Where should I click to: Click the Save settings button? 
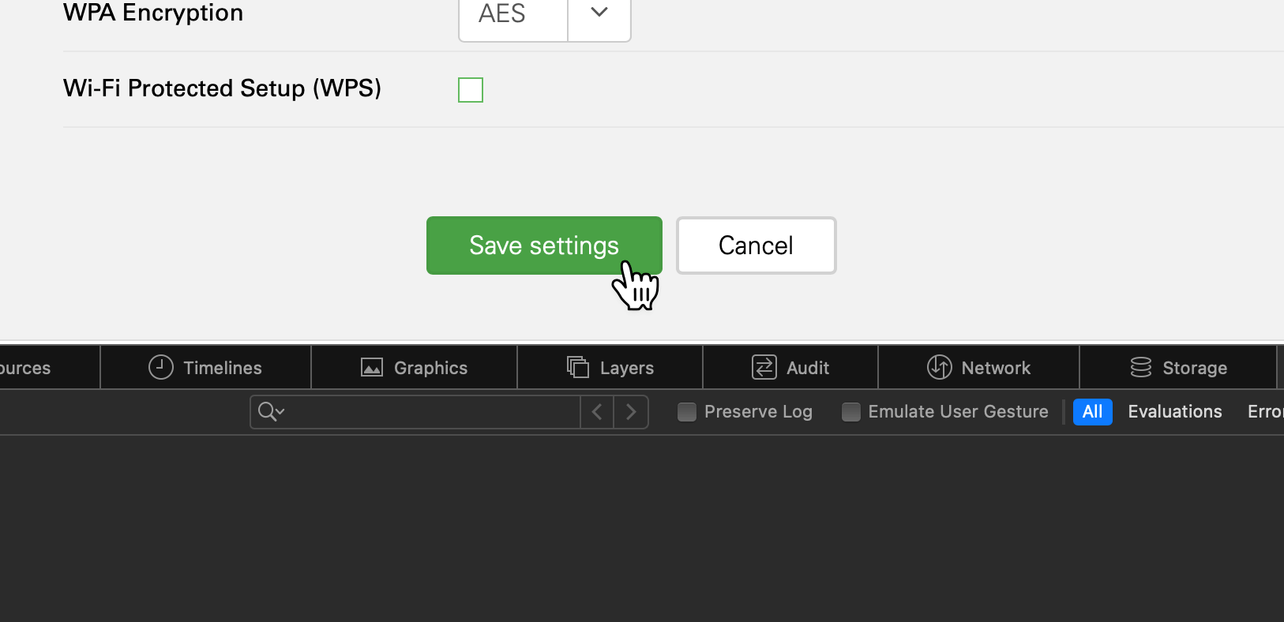[544, 245]
